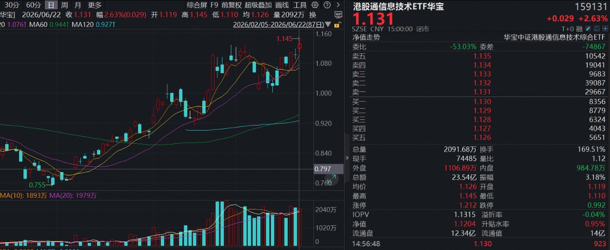Screen dimensions: 610x250
Task: Click the 卖四 price 1.134
Action: tap(482, 65)
